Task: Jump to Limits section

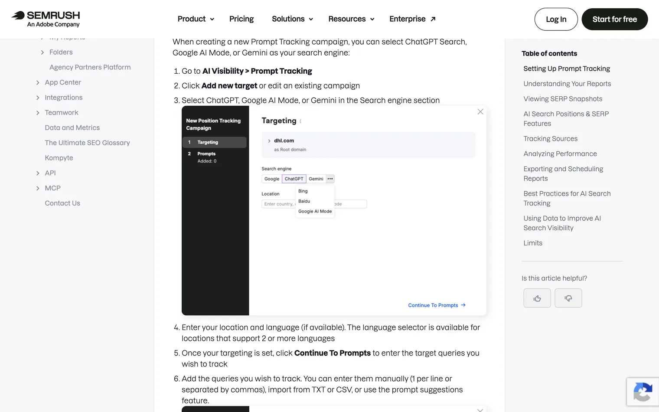Action: pyautogui.click(x=533, y=243)
